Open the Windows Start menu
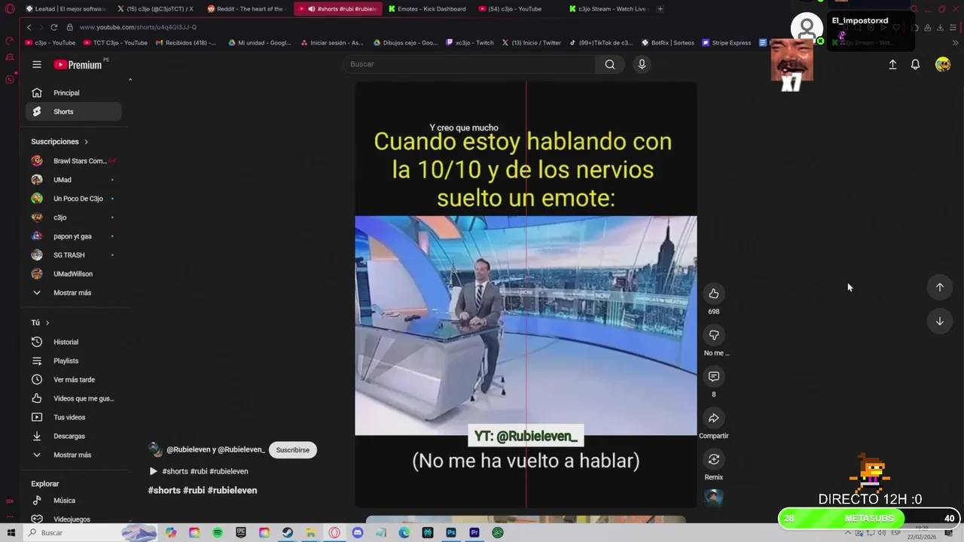 [11, 533]
